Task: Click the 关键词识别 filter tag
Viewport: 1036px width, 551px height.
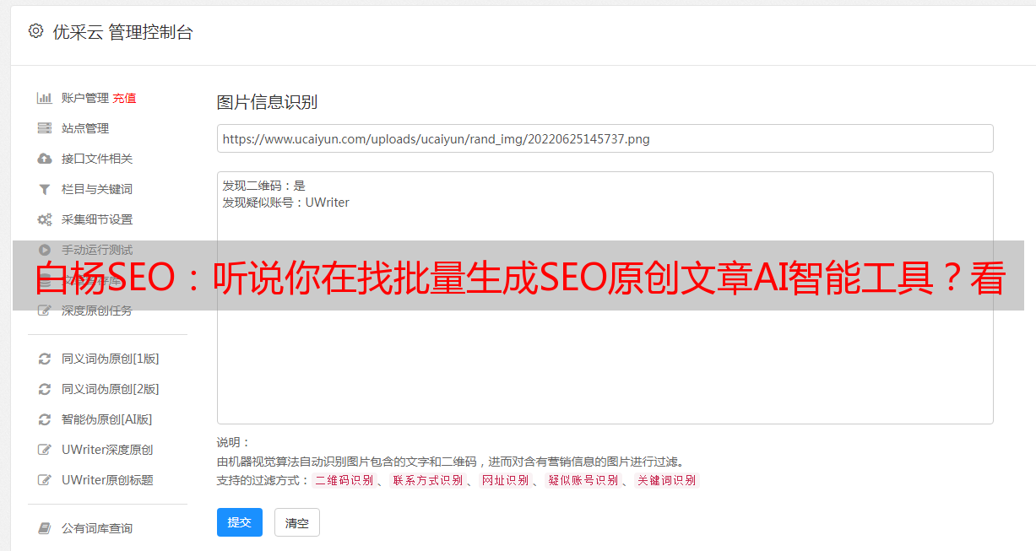Action: tap(666, 480)
